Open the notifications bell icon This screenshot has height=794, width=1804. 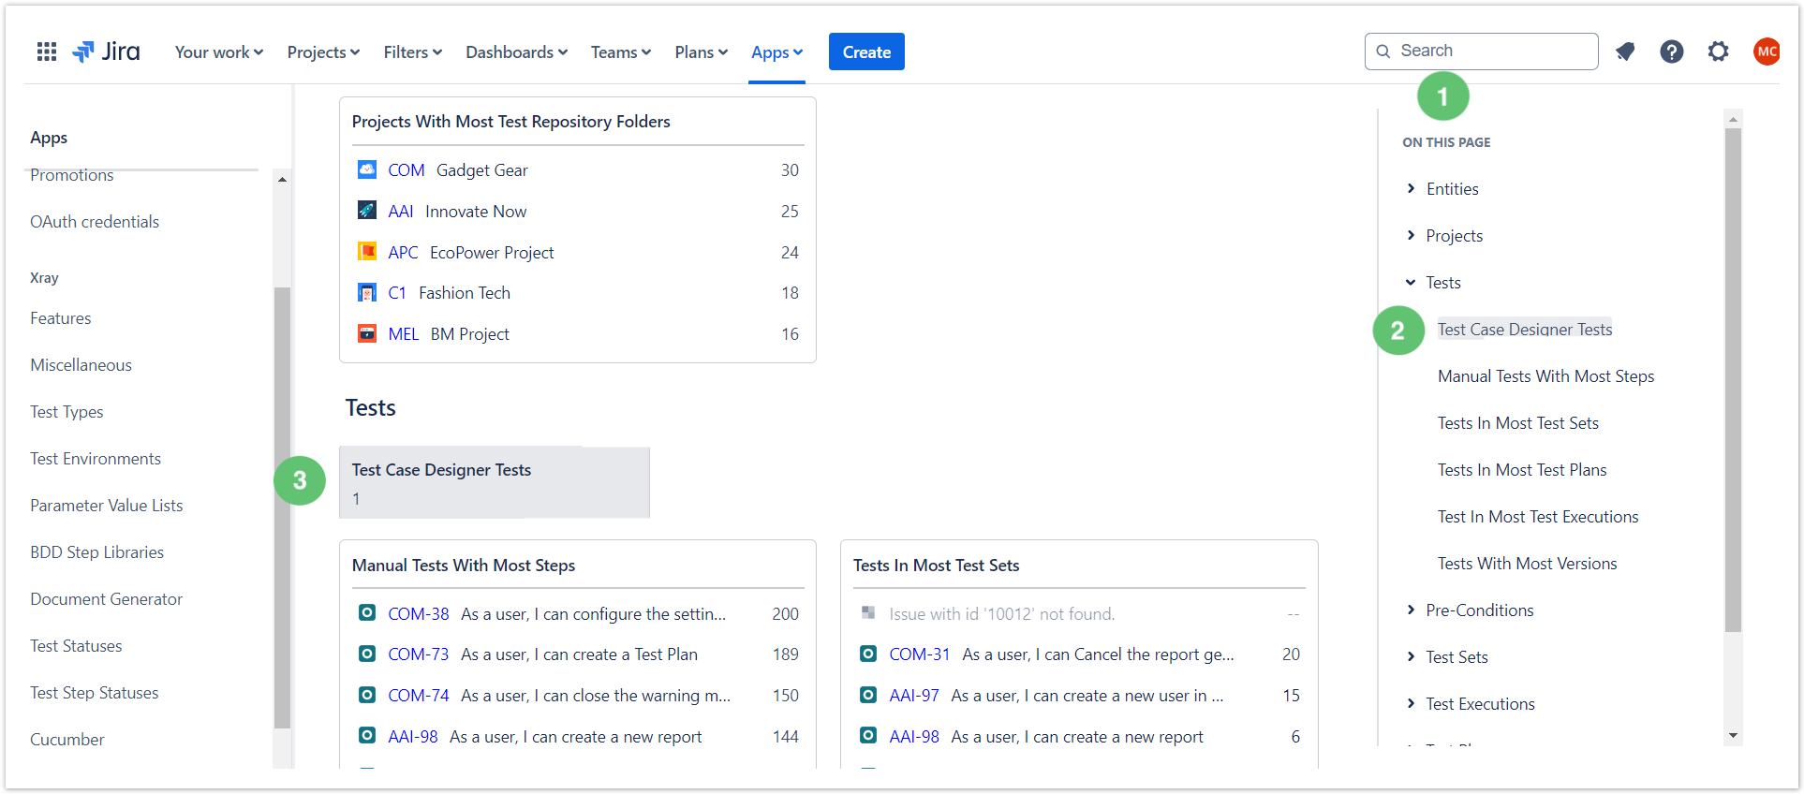pyautogui.click(x=1625, y=51)
